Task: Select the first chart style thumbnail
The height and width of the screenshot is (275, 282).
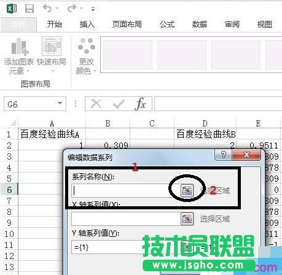Action: click(128, 55)
